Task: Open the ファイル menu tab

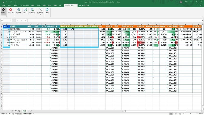Action: 3,5
